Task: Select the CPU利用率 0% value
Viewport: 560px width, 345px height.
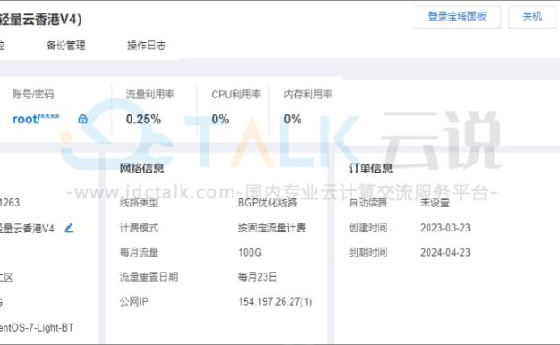Action: pyautogui.click(x=220, y=119)
